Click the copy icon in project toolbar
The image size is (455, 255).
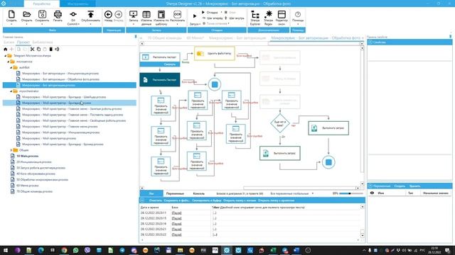click(x=38, y=49)
